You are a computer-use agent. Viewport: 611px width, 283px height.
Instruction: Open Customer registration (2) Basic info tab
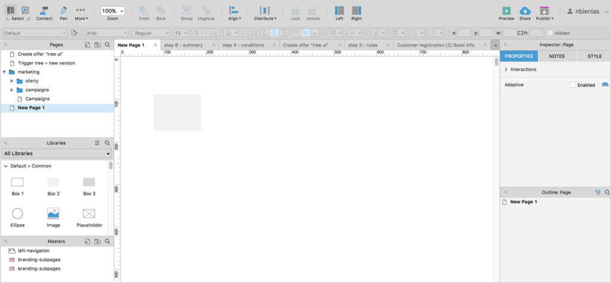tap(435, 45)
